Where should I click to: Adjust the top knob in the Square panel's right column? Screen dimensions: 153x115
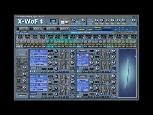point(114,76)
